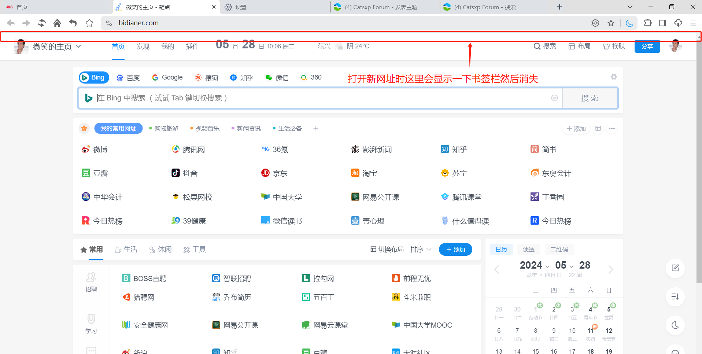Switch to Catsxp Forum 搜索 tab

tap(495, 7)
